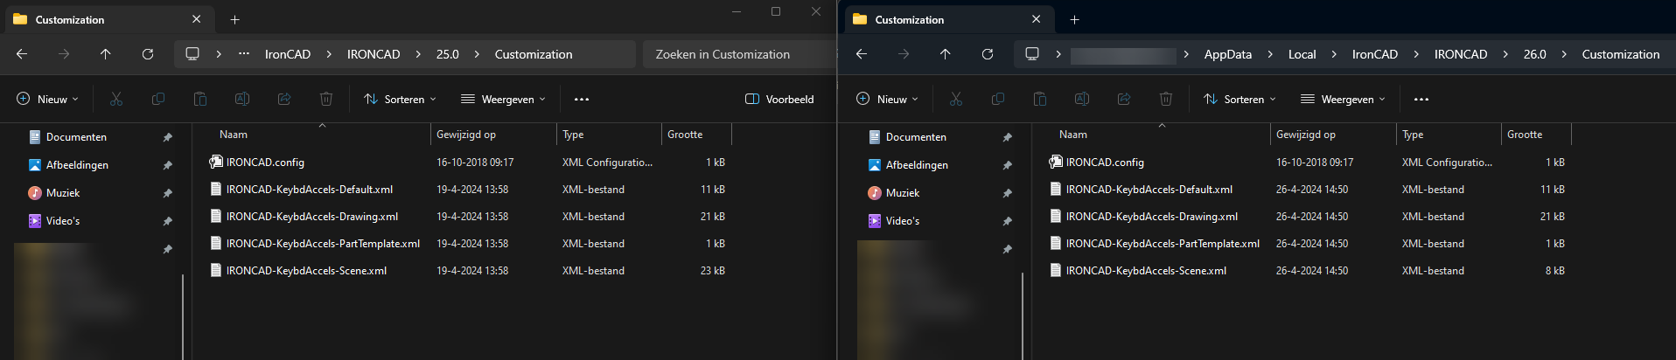Open Nieuw dropdown in right window
Viewport: 1676px width, 360px height.
[x=888, y=100]
